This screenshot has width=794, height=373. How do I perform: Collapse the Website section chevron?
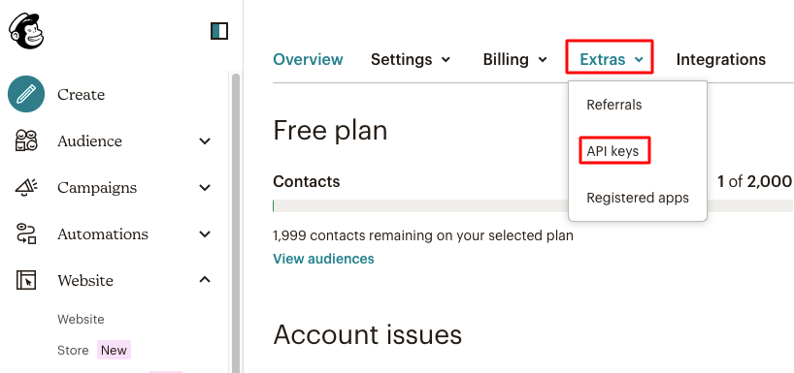205,279
